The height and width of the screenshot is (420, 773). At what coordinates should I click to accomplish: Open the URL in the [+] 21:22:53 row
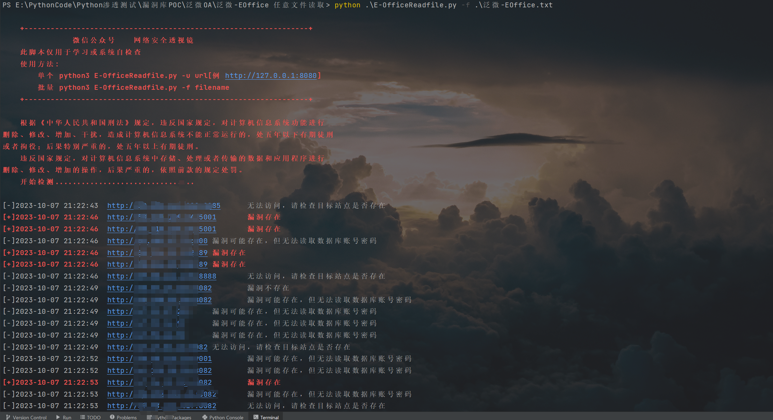click(x=159, y=382)
